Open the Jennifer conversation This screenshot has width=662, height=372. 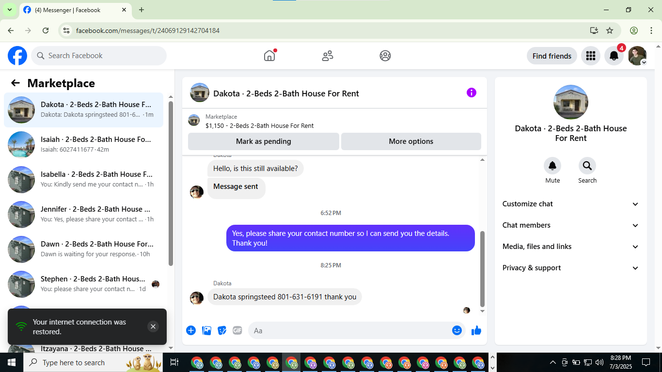pos(84,215)
